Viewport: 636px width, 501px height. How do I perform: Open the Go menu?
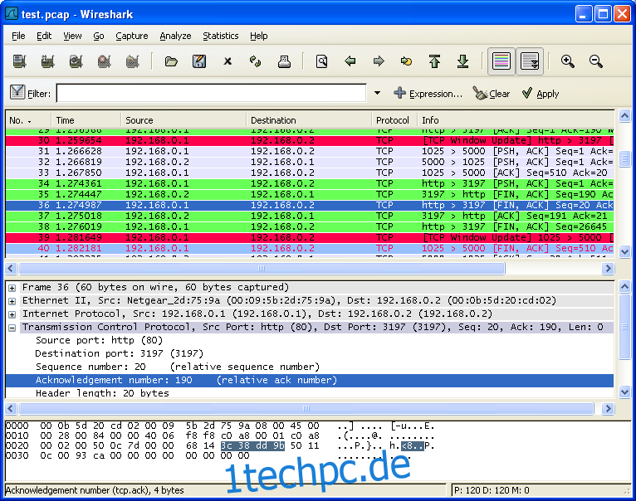point(99,36)
